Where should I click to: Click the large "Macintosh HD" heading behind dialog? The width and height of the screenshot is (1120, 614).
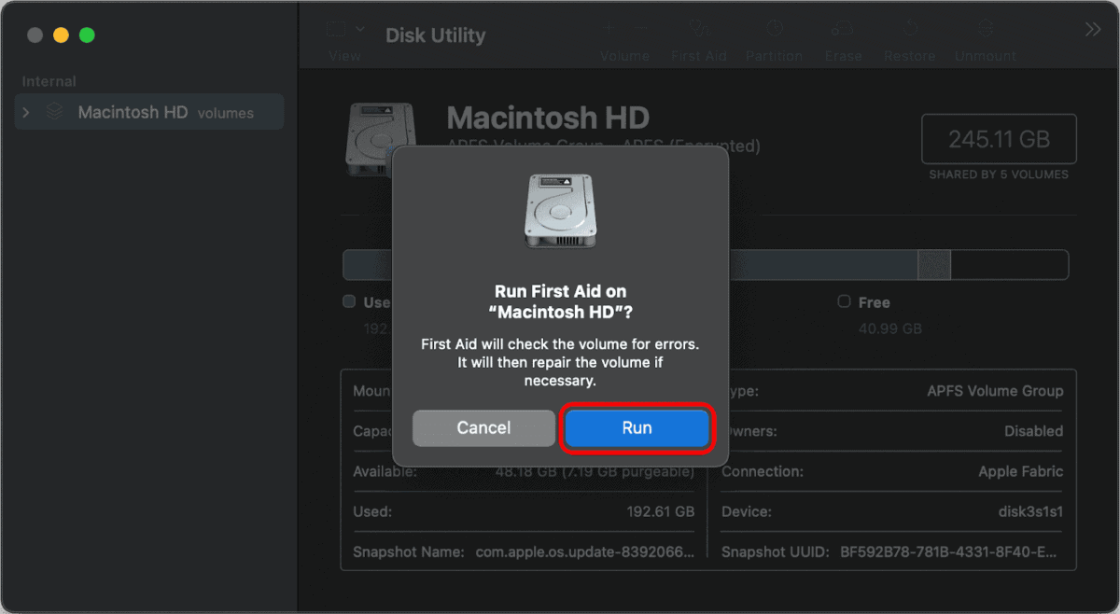pos(548,118)
